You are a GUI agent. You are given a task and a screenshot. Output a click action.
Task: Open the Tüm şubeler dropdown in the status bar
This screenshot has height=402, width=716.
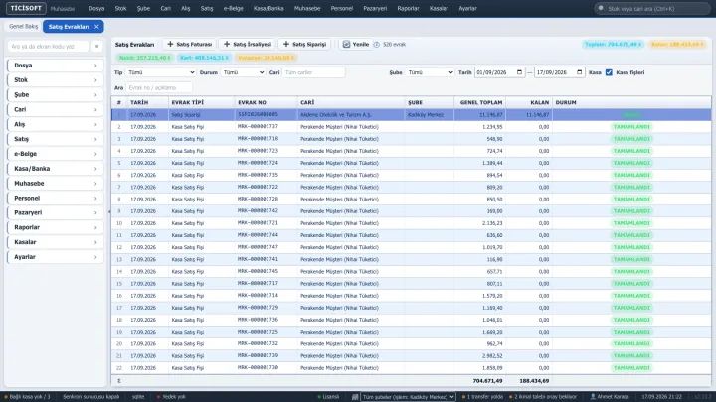(409, 397)
